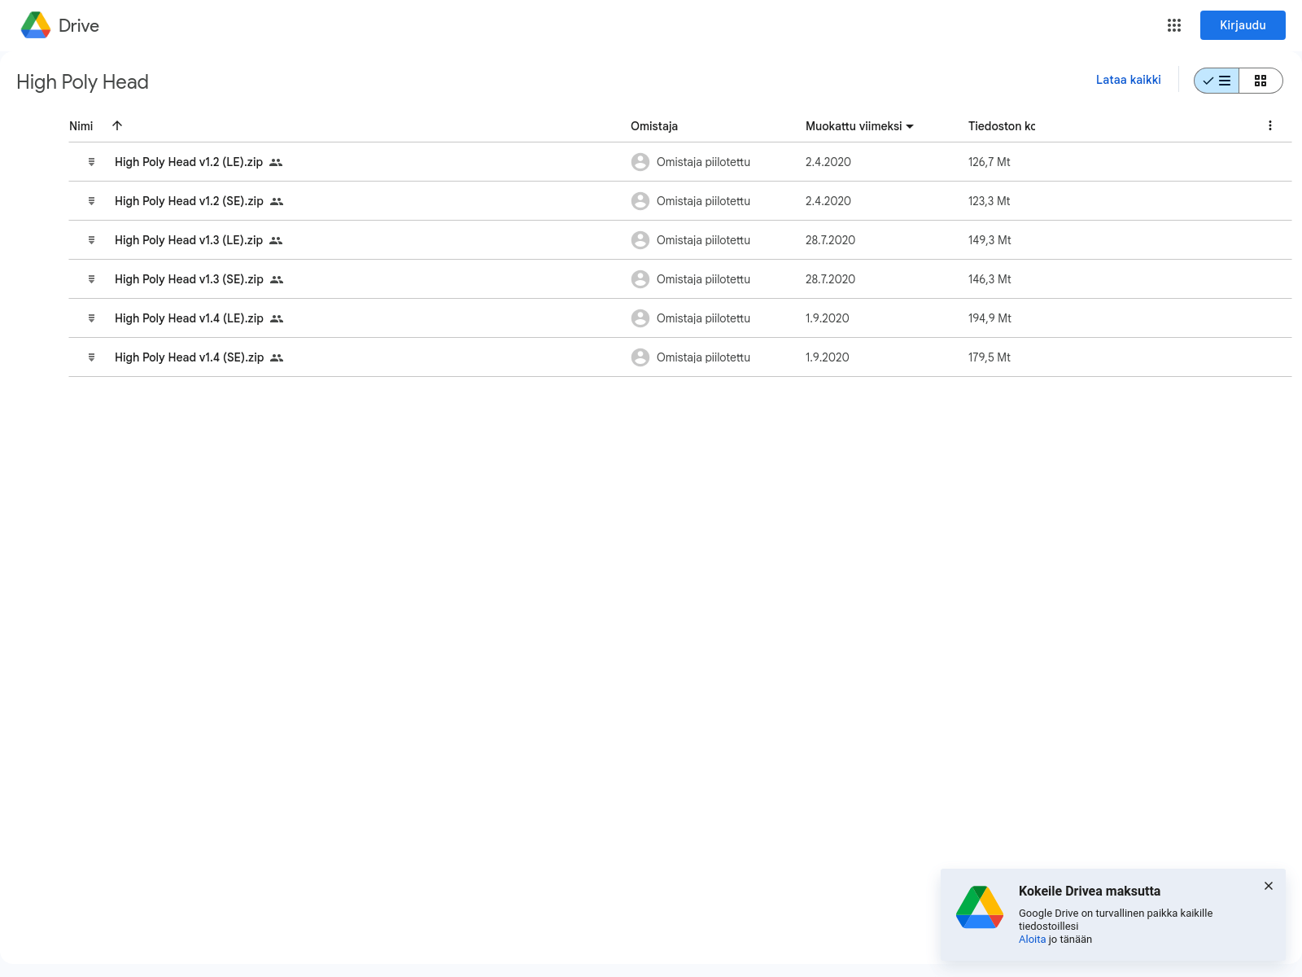Open High Poly Head v1.4 (SE).zip file name
Viewport: 1302px width, 977px height.
(189, 357)
